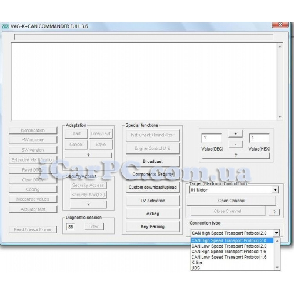Click the log area scroll down arrow

tap(280, 117)
